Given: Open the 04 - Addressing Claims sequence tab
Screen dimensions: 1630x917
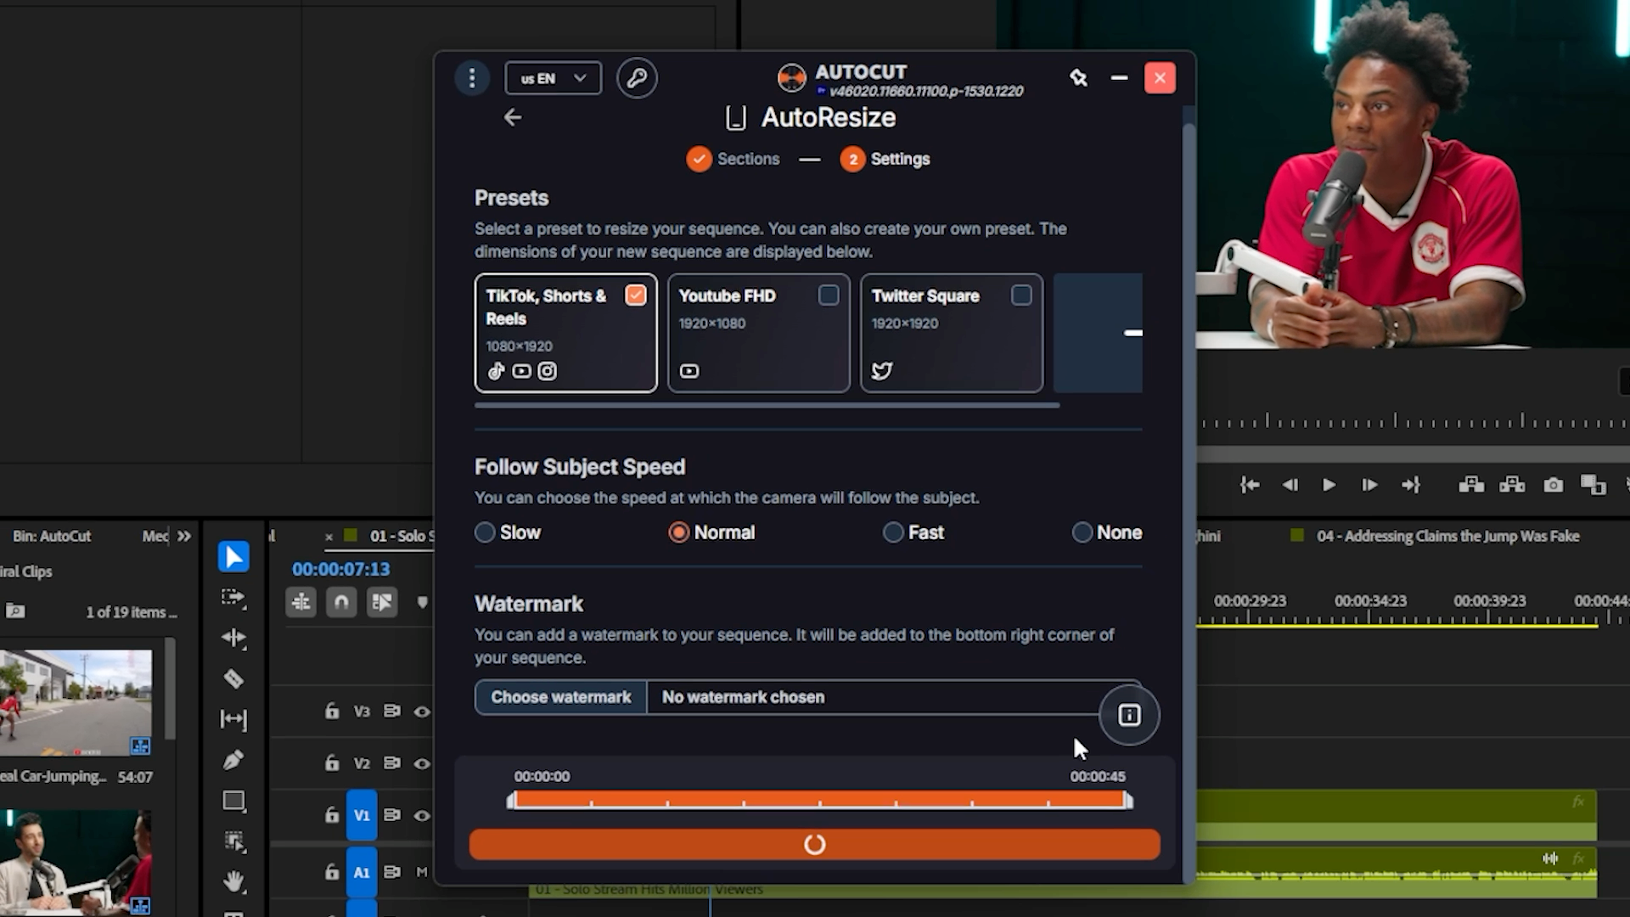Looking at the screenshot, I should click(1447, 536).
